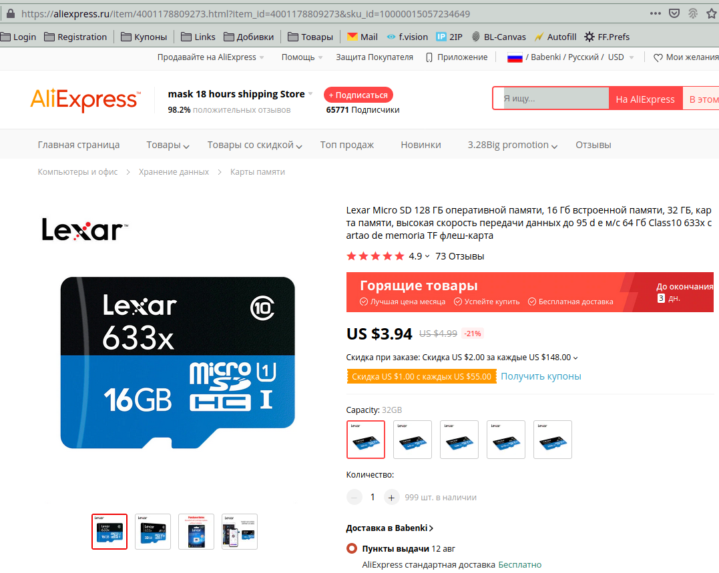This screenshot has height=573, width=719.
Task: Open the Babenki / Русский / USD region dropdown
Action: click(570, 57)
